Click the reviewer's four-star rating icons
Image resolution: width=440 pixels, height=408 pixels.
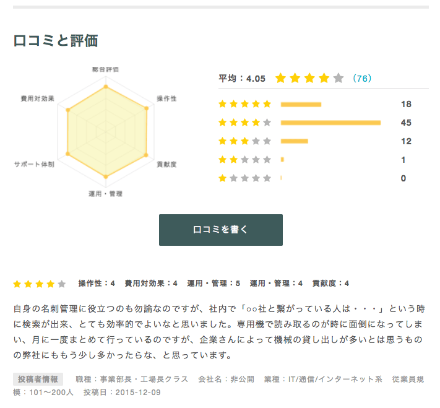(x=39, y=284)
